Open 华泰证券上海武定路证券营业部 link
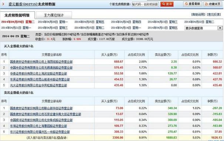The height and width of the screenshot is (141, 224). pos(38,73)
